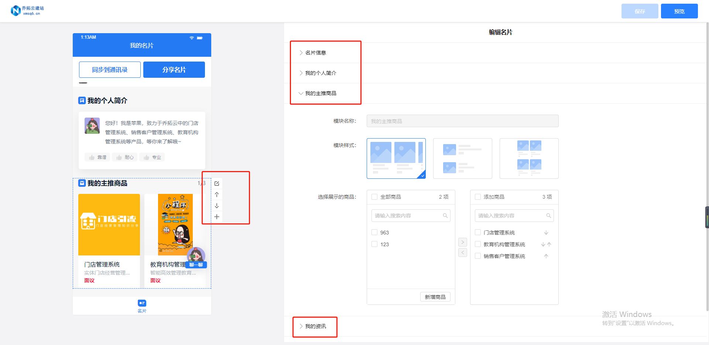
Task: Tick the 教育机构管理系统 checkbox
Action: (x=478, y=244)
